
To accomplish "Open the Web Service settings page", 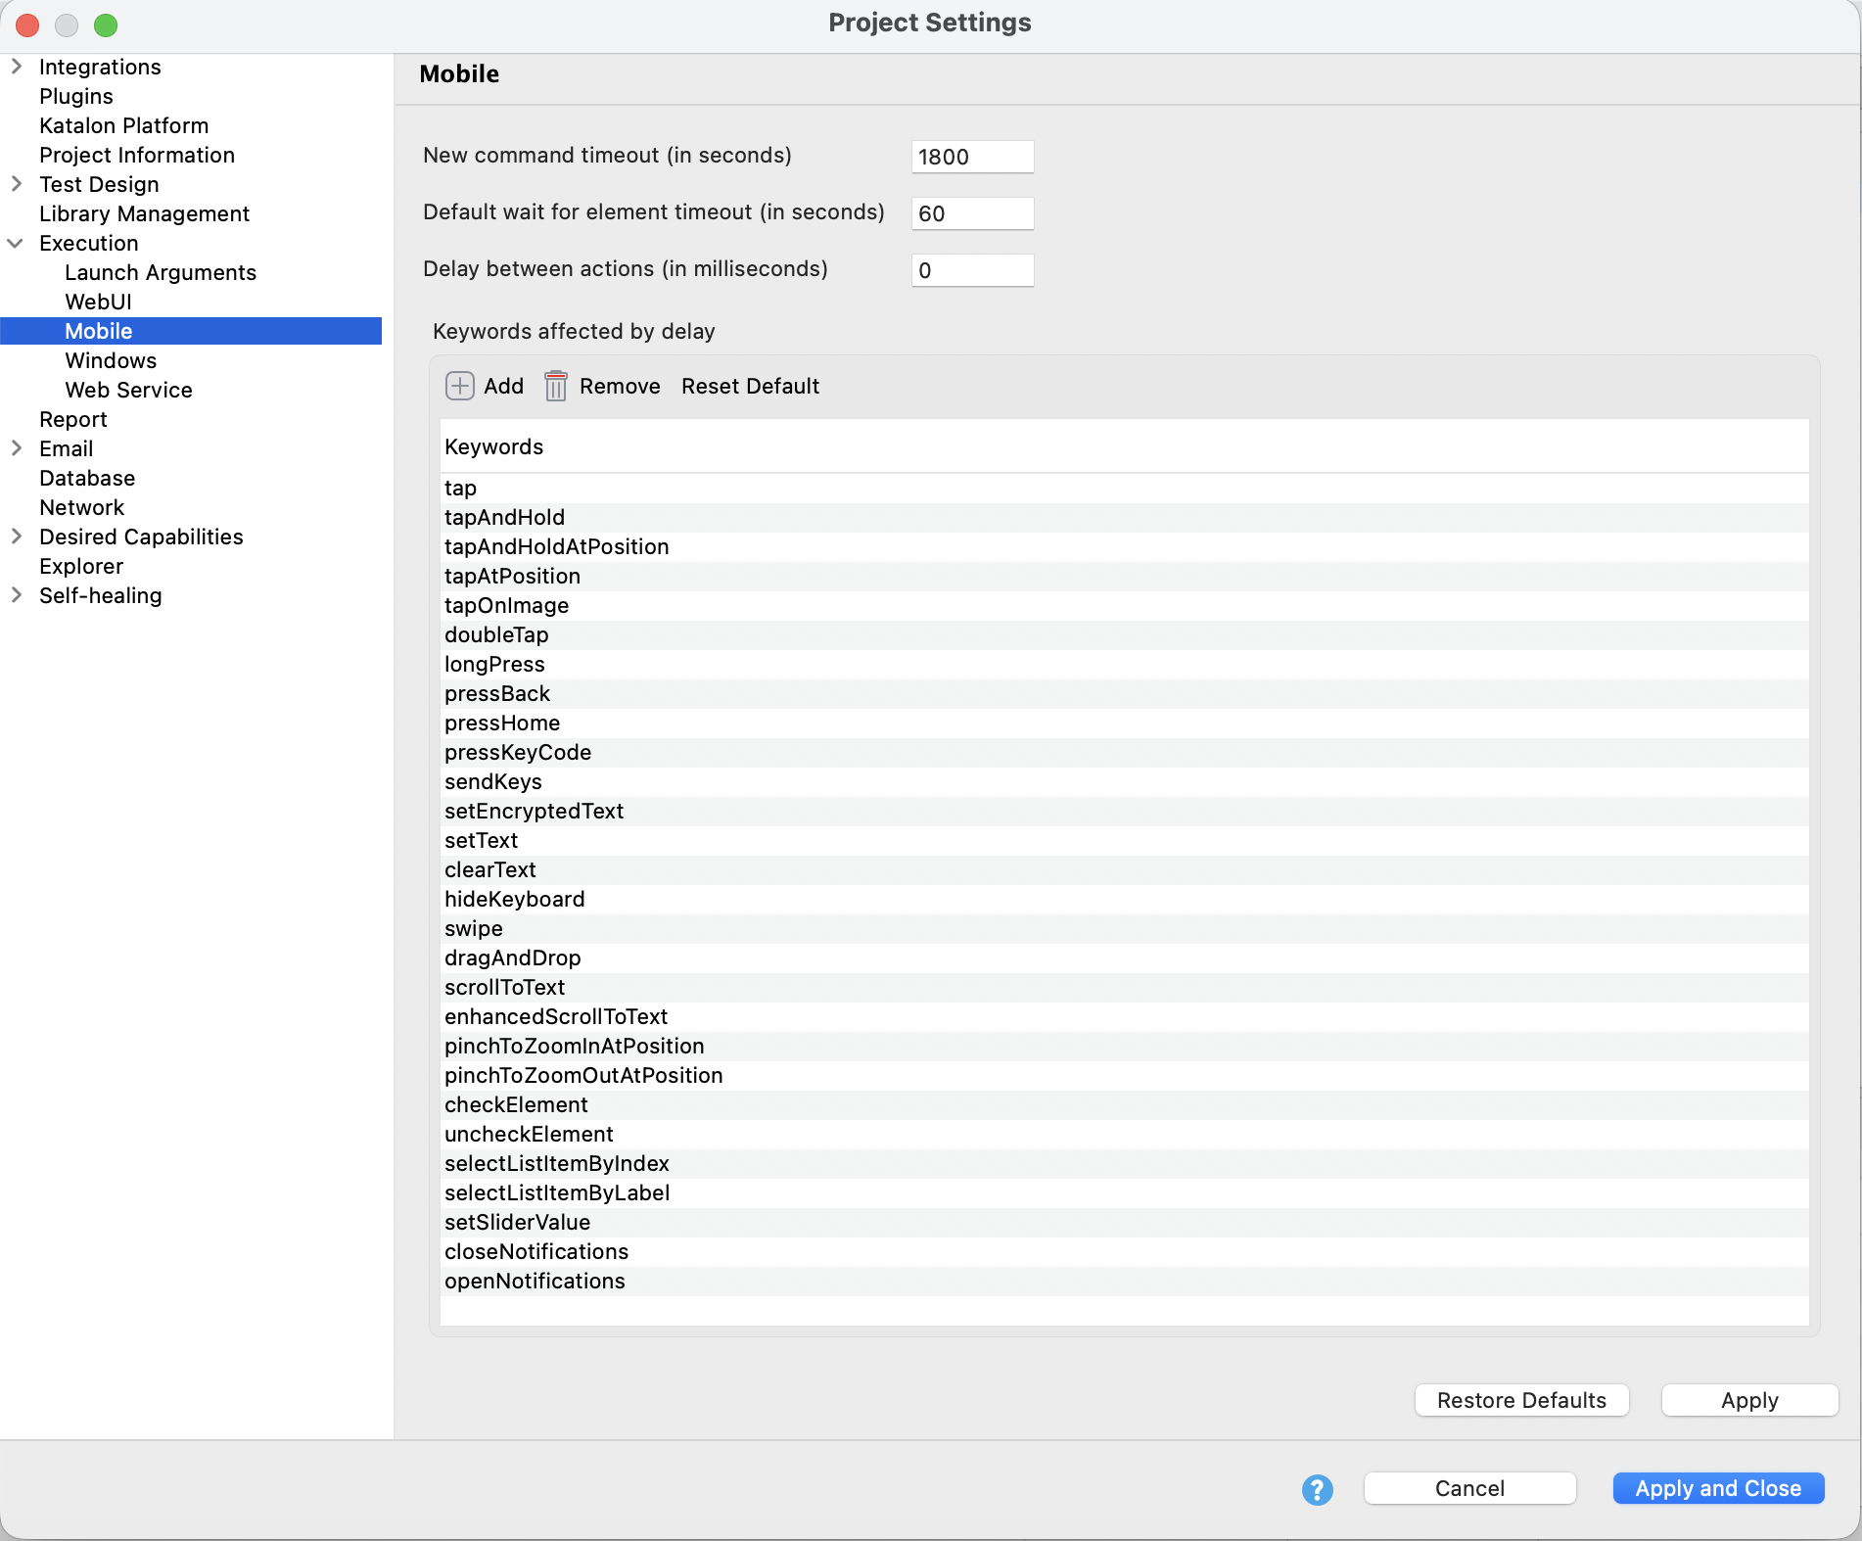I will (128, 390).
